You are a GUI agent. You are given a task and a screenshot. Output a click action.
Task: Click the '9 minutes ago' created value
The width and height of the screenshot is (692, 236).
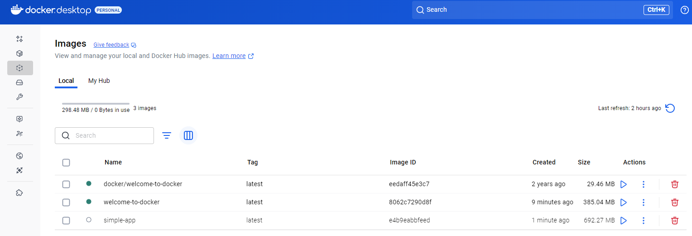(553, 202)
